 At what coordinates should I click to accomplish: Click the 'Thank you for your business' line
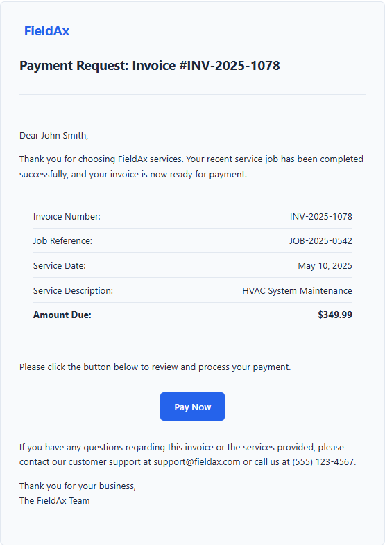pyautogui.click(x=78, y=486)
